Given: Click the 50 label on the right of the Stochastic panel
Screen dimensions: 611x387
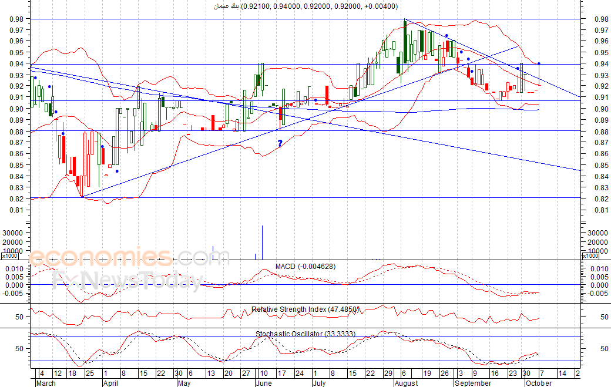Looking at the screenshot, I should (604, 349).
